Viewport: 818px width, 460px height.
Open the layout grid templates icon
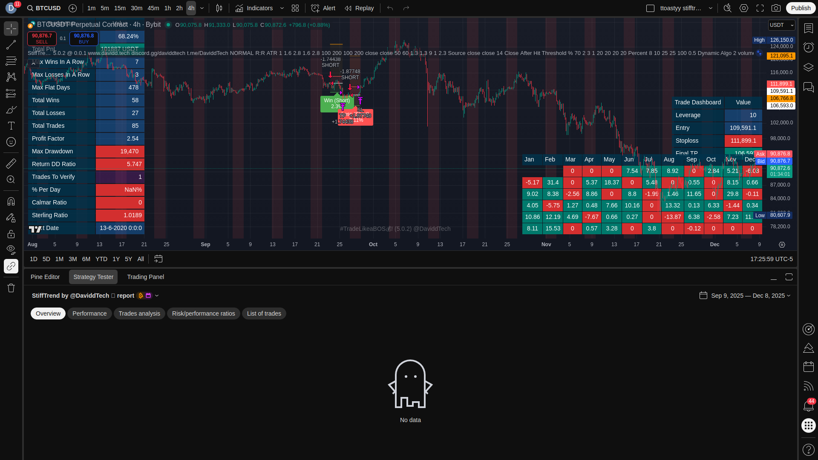pos(295,8)
